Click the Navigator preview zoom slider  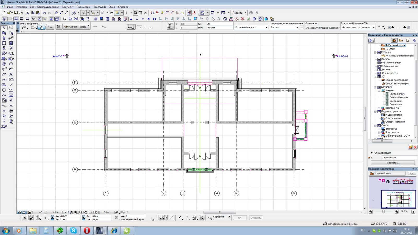[384, 211]
